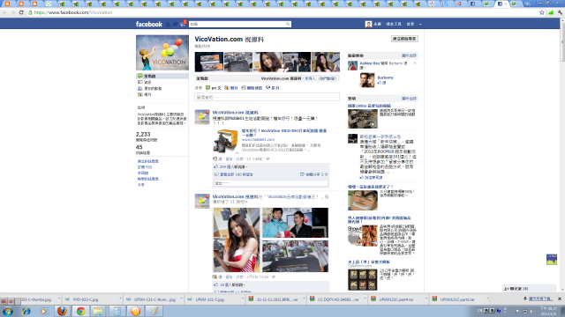Click the comment box under first post

coord(271,183)
